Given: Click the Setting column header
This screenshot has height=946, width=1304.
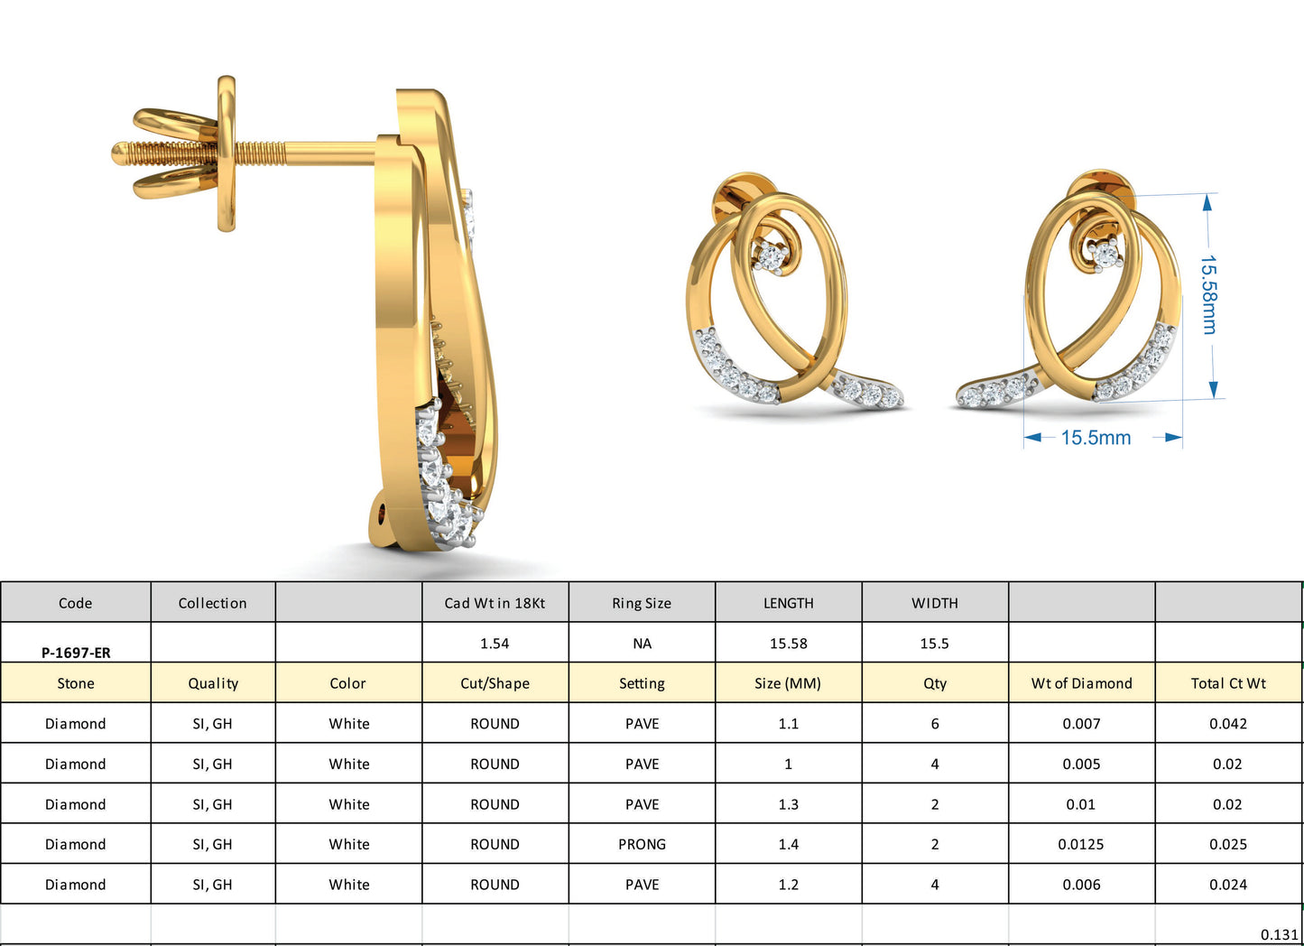Looking at the screenshot, I should point(642,683).
